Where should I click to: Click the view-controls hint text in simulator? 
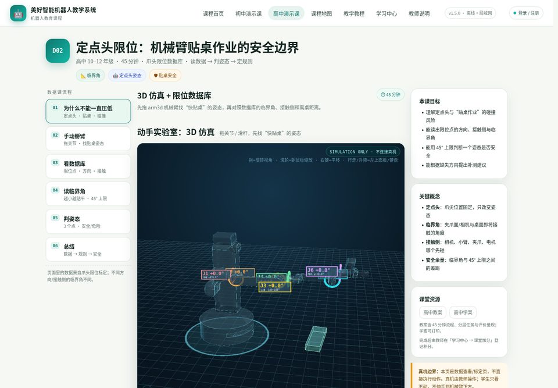pos(323,161)
